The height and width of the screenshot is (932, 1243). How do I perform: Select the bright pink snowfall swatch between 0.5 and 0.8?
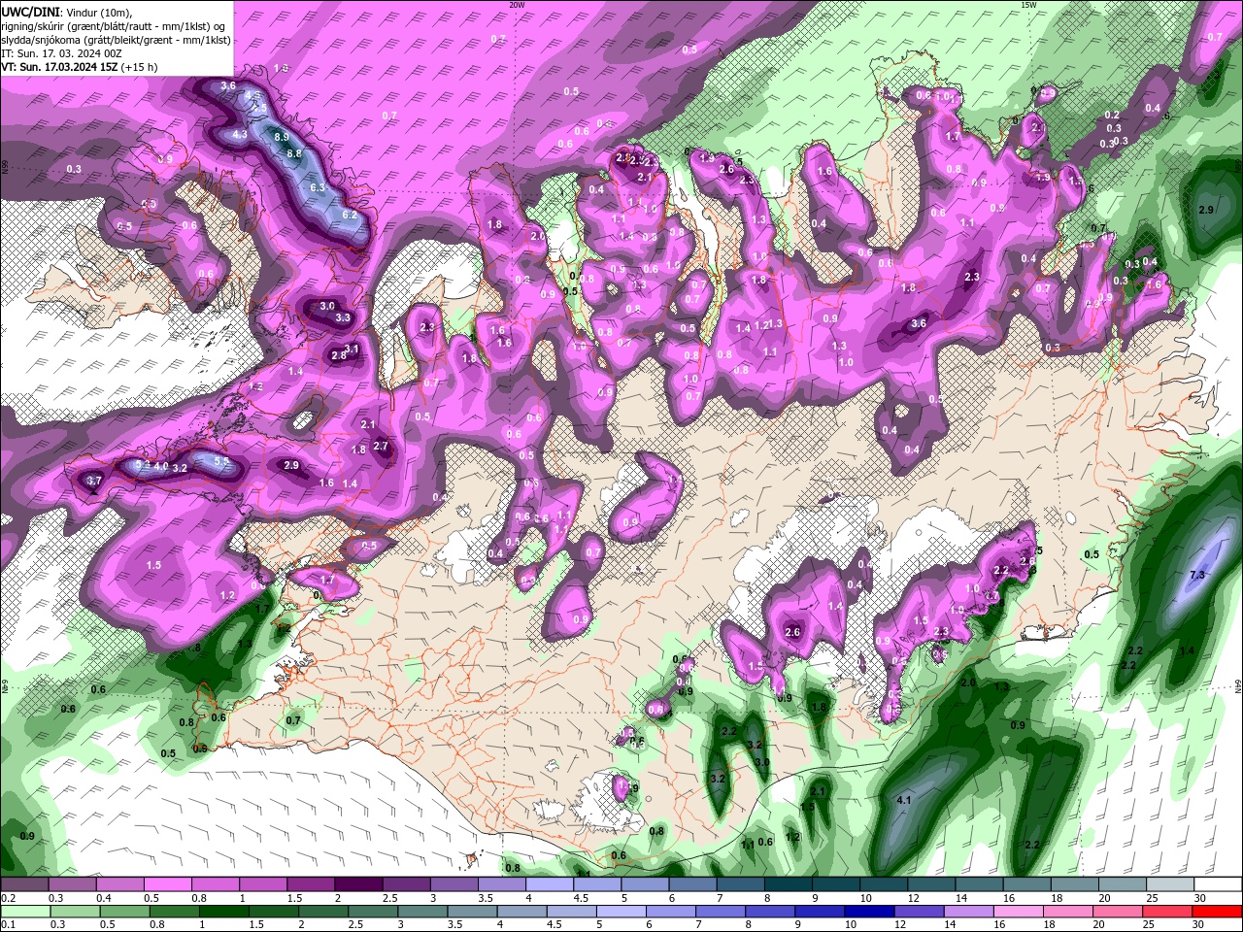166,884
